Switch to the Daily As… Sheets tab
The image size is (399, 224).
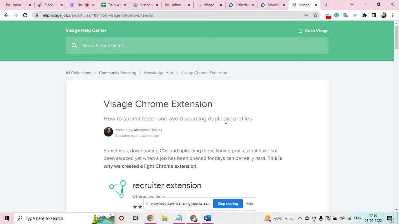coord(113,5)
